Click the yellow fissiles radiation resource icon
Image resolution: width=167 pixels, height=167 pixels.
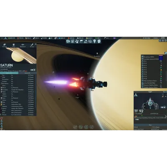[x=87, y=38]
